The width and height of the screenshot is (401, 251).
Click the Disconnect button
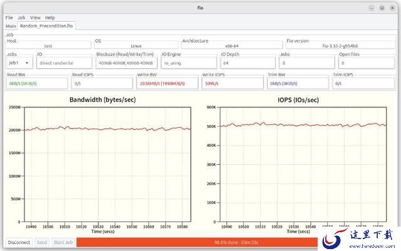[19, 242]
